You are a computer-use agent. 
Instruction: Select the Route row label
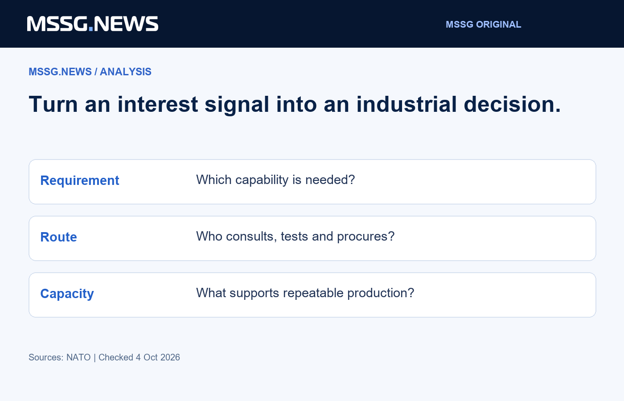[58, 237]
